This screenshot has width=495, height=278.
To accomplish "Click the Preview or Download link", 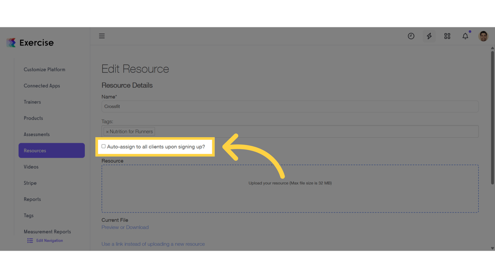I will [x=125, y=227].
